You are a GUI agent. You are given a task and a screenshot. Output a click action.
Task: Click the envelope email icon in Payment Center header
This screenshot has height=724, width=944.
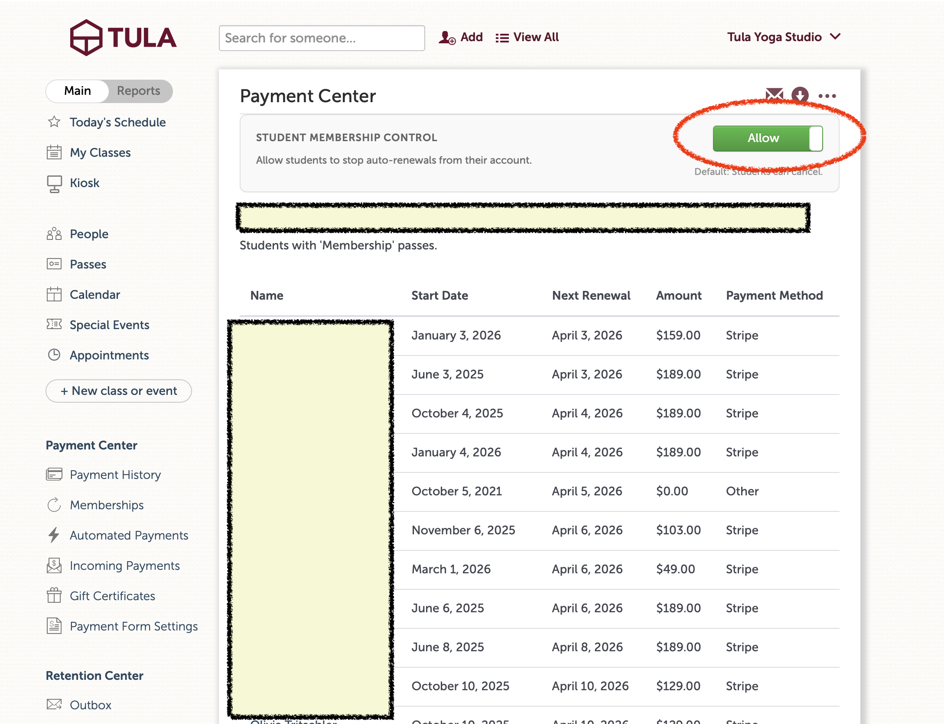[x=774, y=94]
